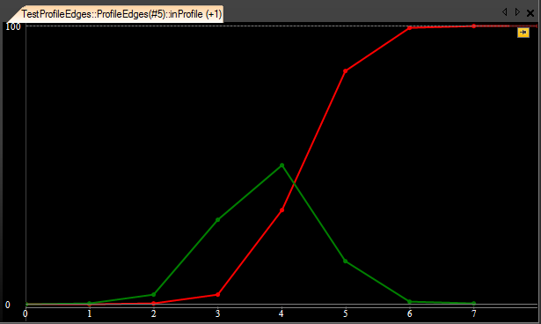The width and height of the screenshot is (541, 324).
Task: Click the green curve point at x=2
Action: 154,295
